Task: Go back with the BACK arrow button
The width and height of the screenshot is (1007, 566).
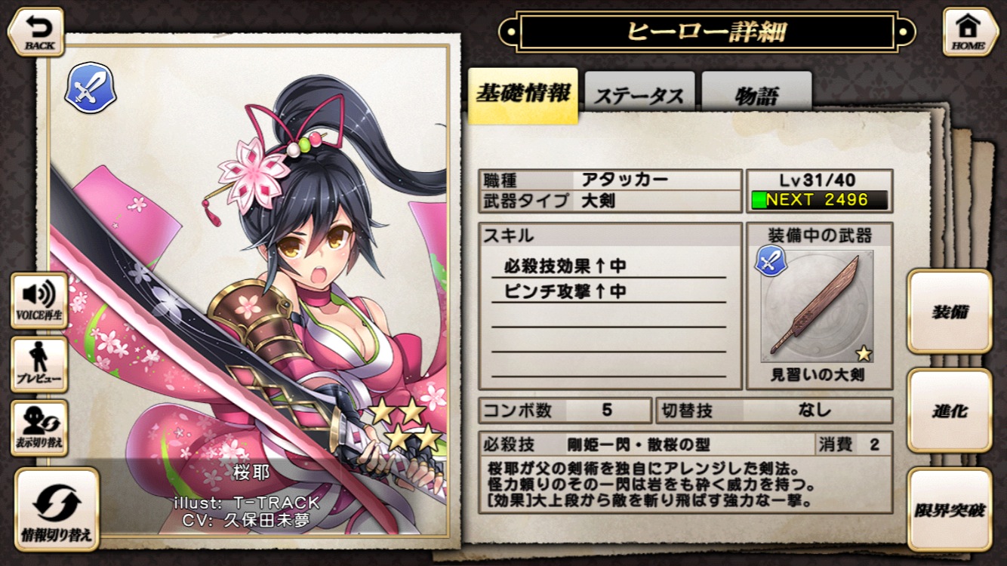Action: coord(36,32)
